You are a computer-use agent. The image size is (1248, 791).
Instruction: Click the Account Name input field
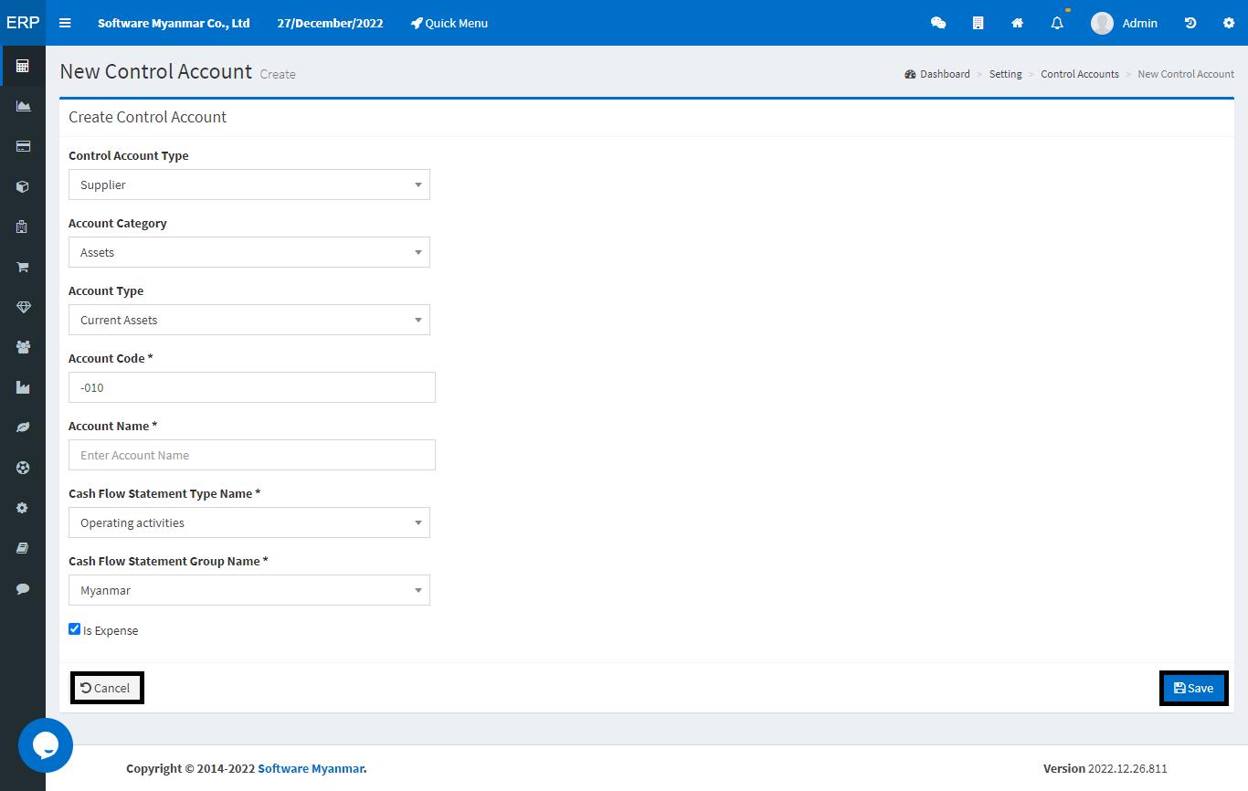252,455
